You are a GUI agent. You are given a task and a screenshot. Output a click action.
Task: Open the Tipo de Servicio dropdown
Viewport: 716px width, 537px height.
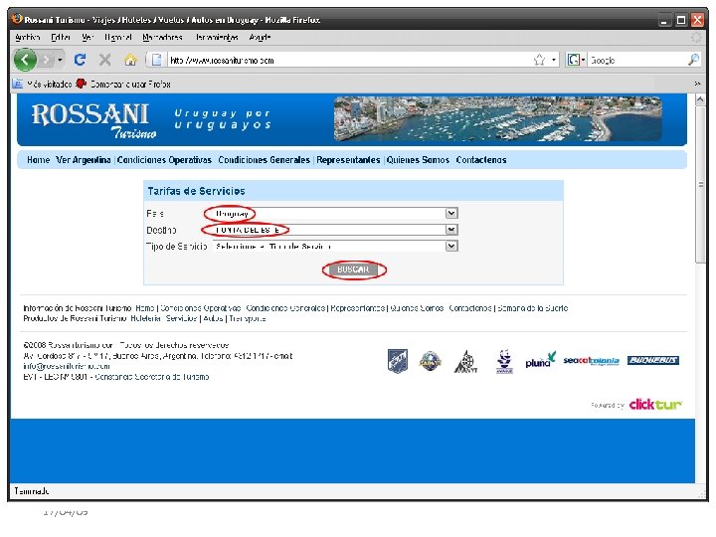pos(335,247)
